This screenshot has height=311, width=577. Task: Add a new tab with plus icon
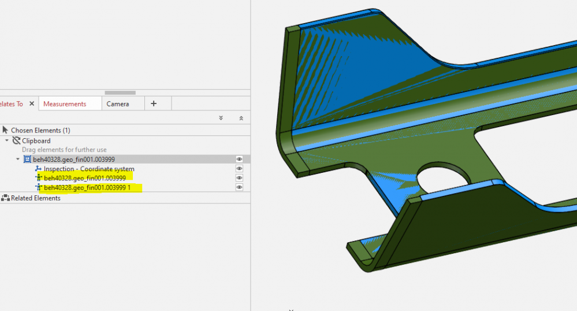154,103
